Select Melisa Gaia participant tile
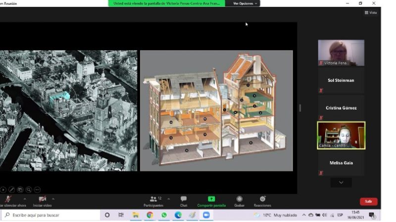 [341, 163]
